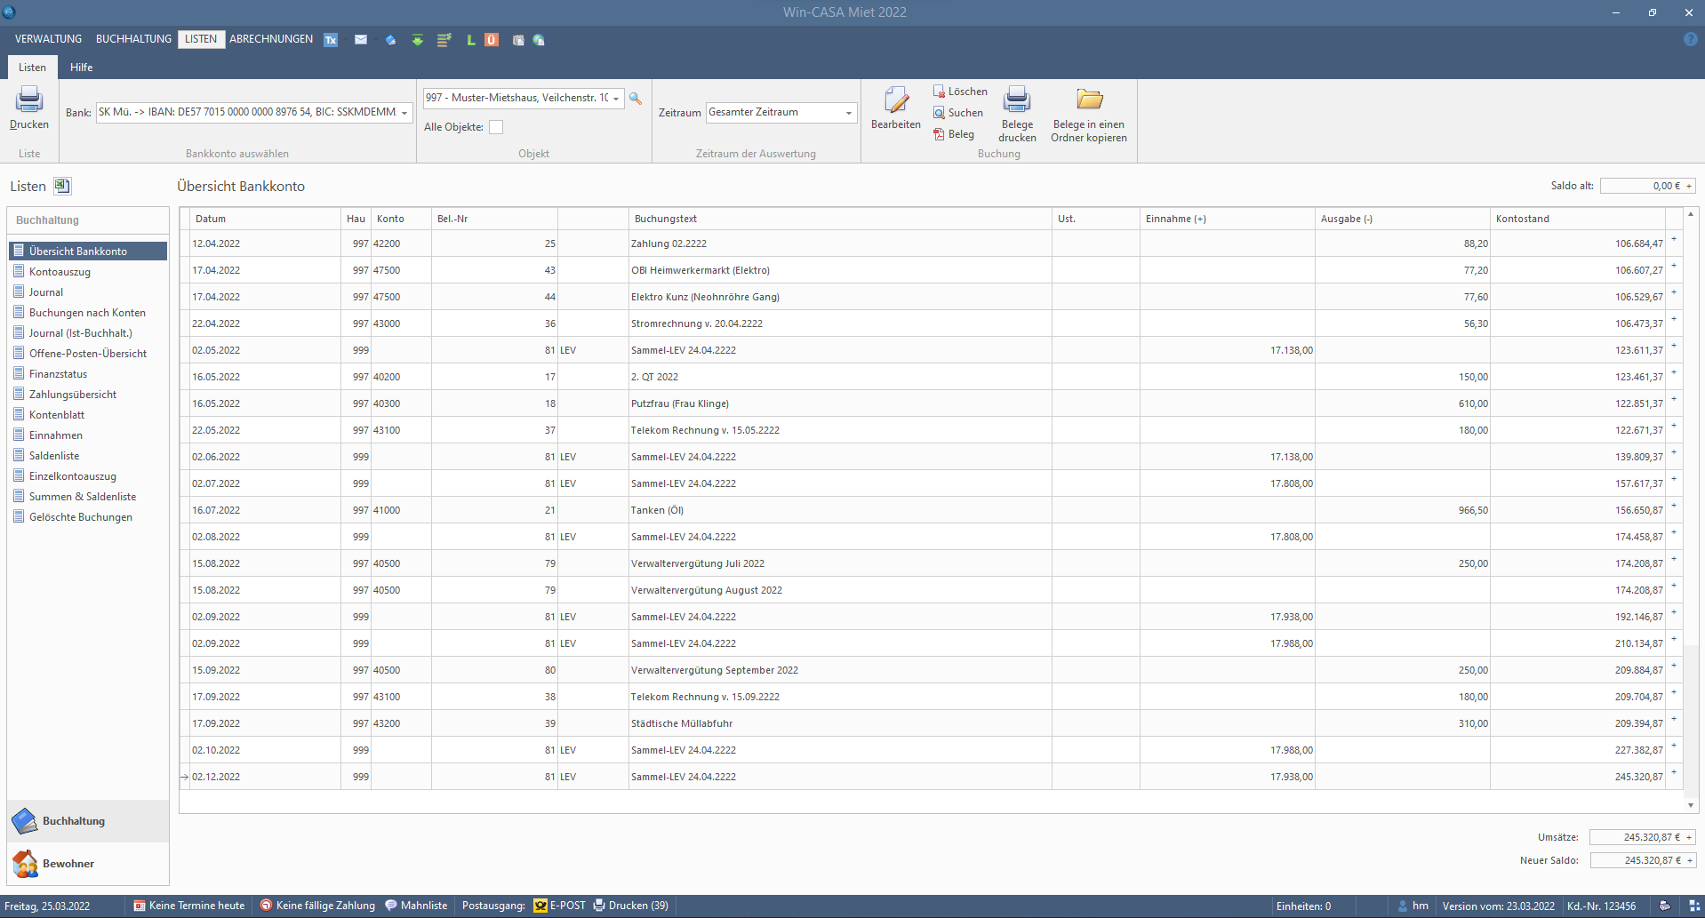This screenshot has width=1705, height=918.
Task: Select the Listen ribbon tab
Action: point(33,68)
